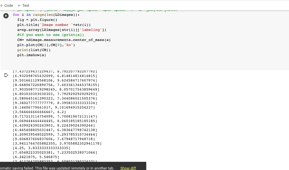Open the Show diff link
289x170 pixels.
tap(128, 168)
